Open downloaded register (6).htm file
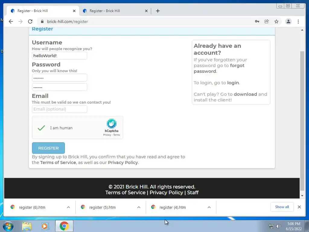 [x=32, y=207]
